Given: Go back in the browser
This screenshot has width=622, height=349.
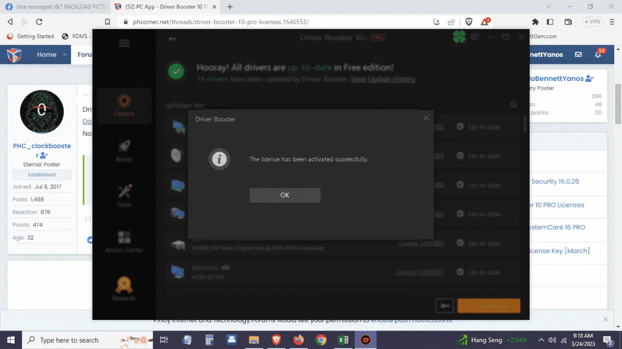Looking at the screenshot, I should 10,22.
